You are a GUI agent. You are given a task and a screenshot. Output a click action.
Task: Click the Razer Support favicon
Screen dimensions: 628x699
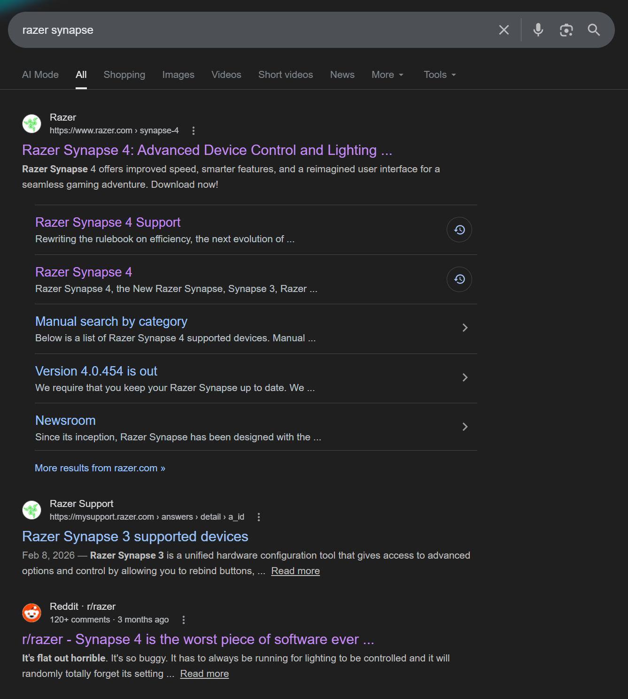[31, 510]
